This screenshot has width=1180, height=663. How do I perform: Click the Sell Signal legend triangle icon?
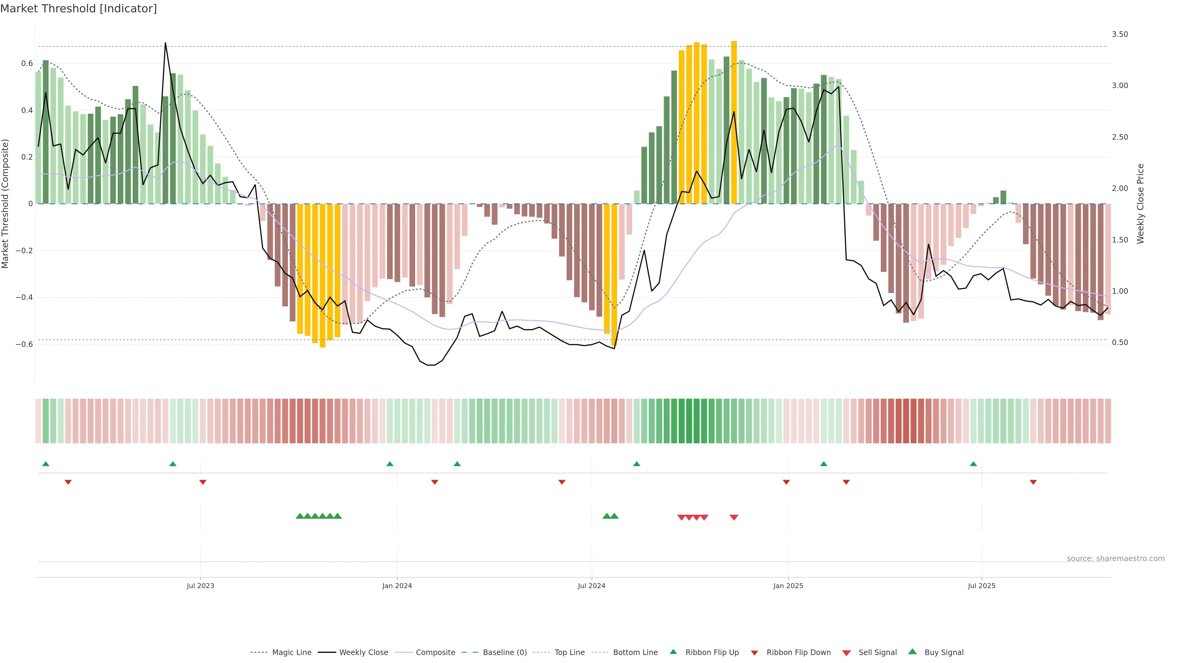pos(846,653)
